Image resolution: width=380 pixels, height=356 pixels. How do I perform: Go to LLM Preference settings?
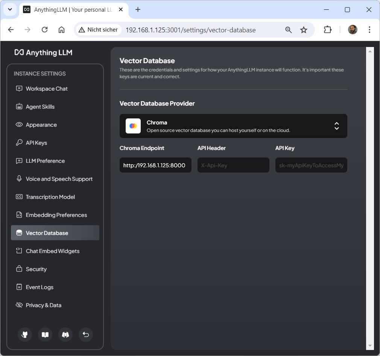pyautogui.click(x=45, y=161)
